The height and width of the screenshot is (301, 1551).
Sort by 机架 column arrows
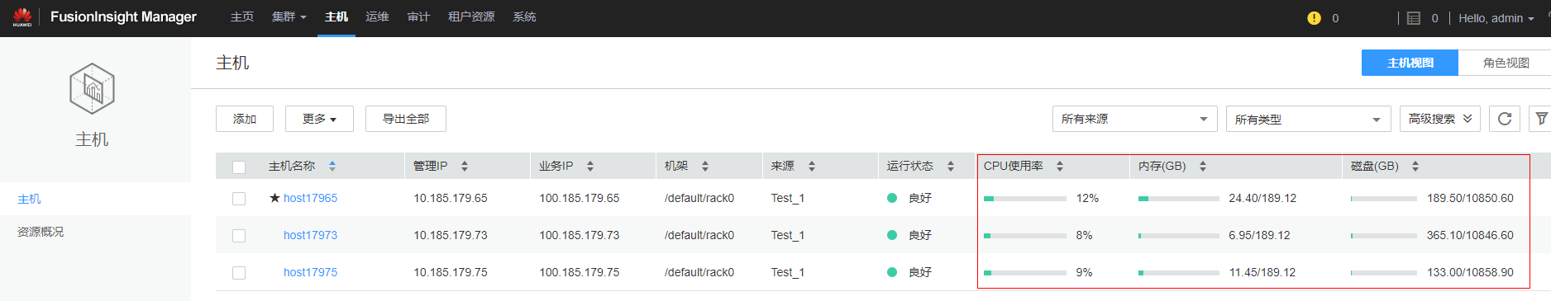[x=705, y=166]
